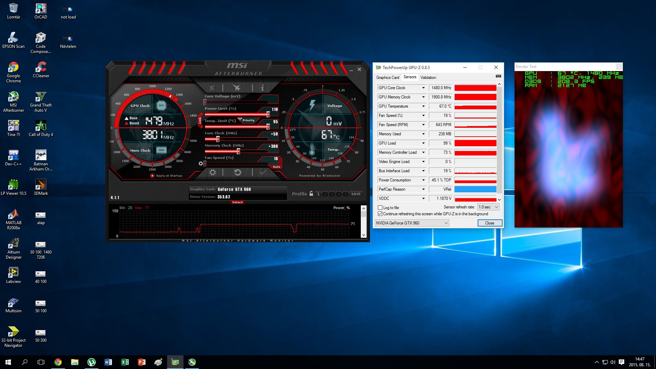This screenshot has height=369, width=656.
Task: Select Afterburner profile slot 3
Action: (x=331, y=194)
